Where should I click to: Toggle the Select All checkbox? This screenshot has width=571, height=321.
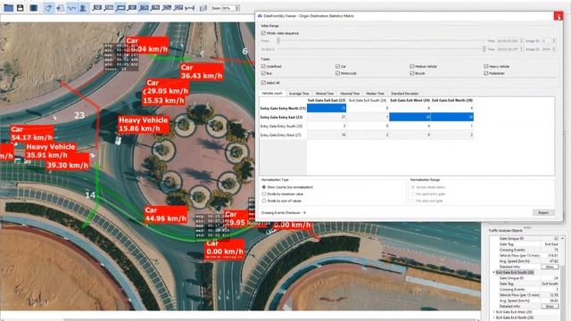coord(263,83)
